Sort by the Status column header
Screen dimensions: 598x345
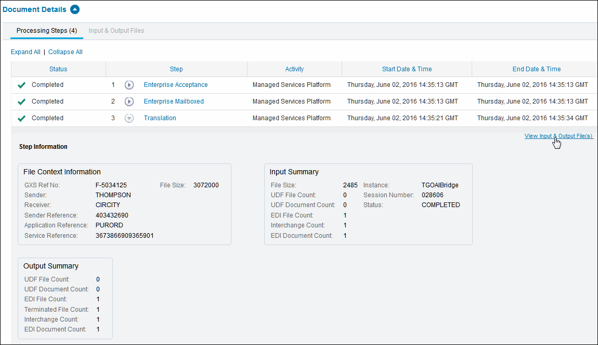tap(58, 69)
